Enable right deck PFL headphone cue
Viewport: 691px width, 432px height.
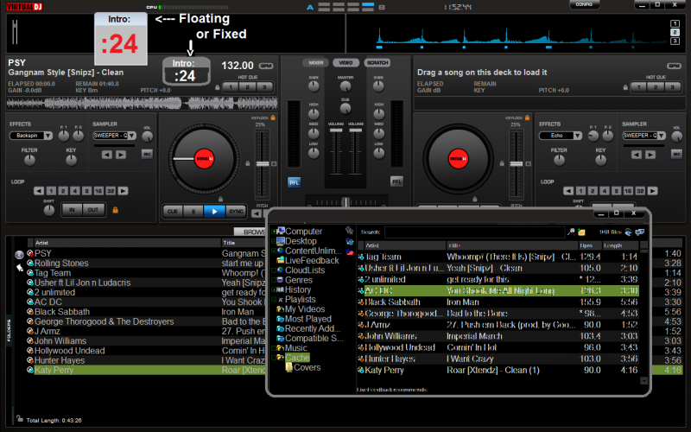[396, 181]
